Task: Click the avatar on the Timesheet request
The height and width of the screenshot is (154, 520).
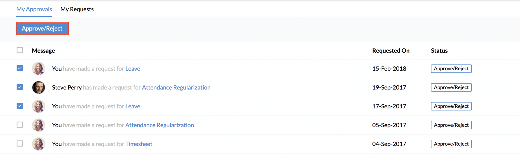Action: pyautogui.click(x=38, y=144)
